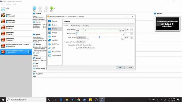Image resolution: width=182 pixels, height=102 pixels.
Task: Open Cortana circle icon on taskbar
Action: 49,100
